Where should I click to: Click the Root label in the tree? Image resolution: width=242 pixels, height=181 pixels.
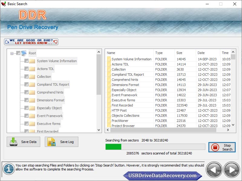coord(32,53)
